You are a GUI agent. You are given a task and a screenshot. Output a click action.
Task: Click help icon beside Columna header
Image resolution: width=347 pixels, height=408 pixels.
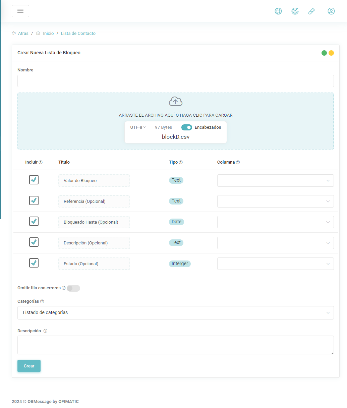[238, 162]
